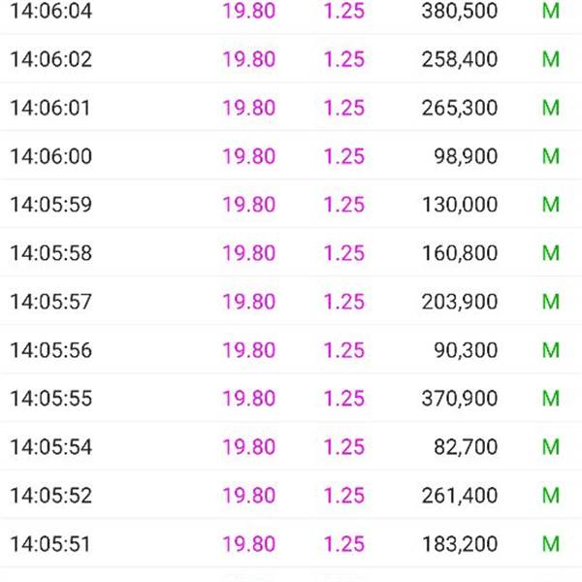582x582 pixels.
Task: Click the 258,400 volume figure
Action: (x=460, y=59)
